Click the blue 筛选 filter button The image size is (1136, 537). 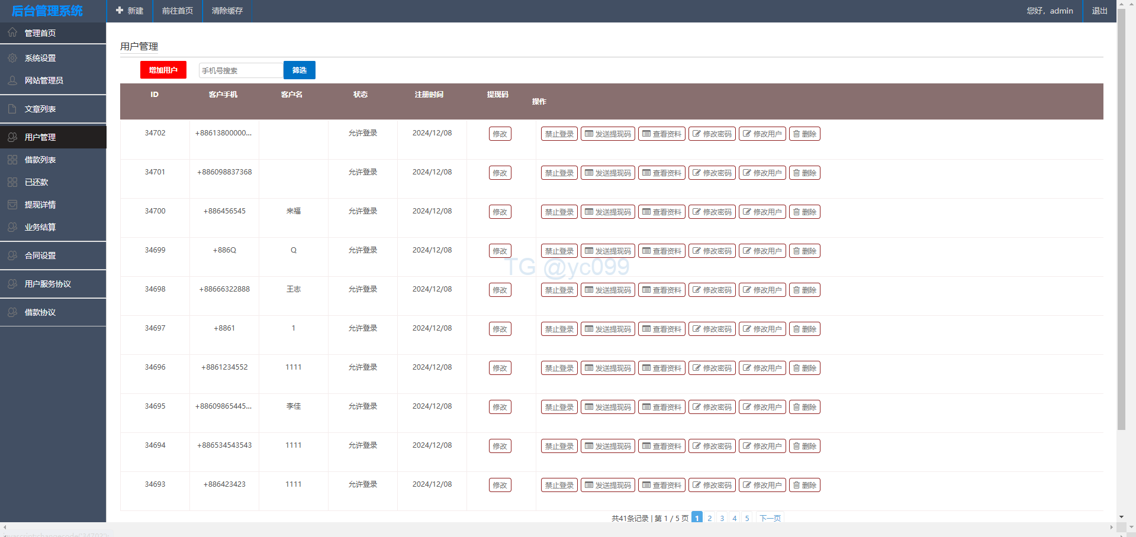[x=300, y=70]
